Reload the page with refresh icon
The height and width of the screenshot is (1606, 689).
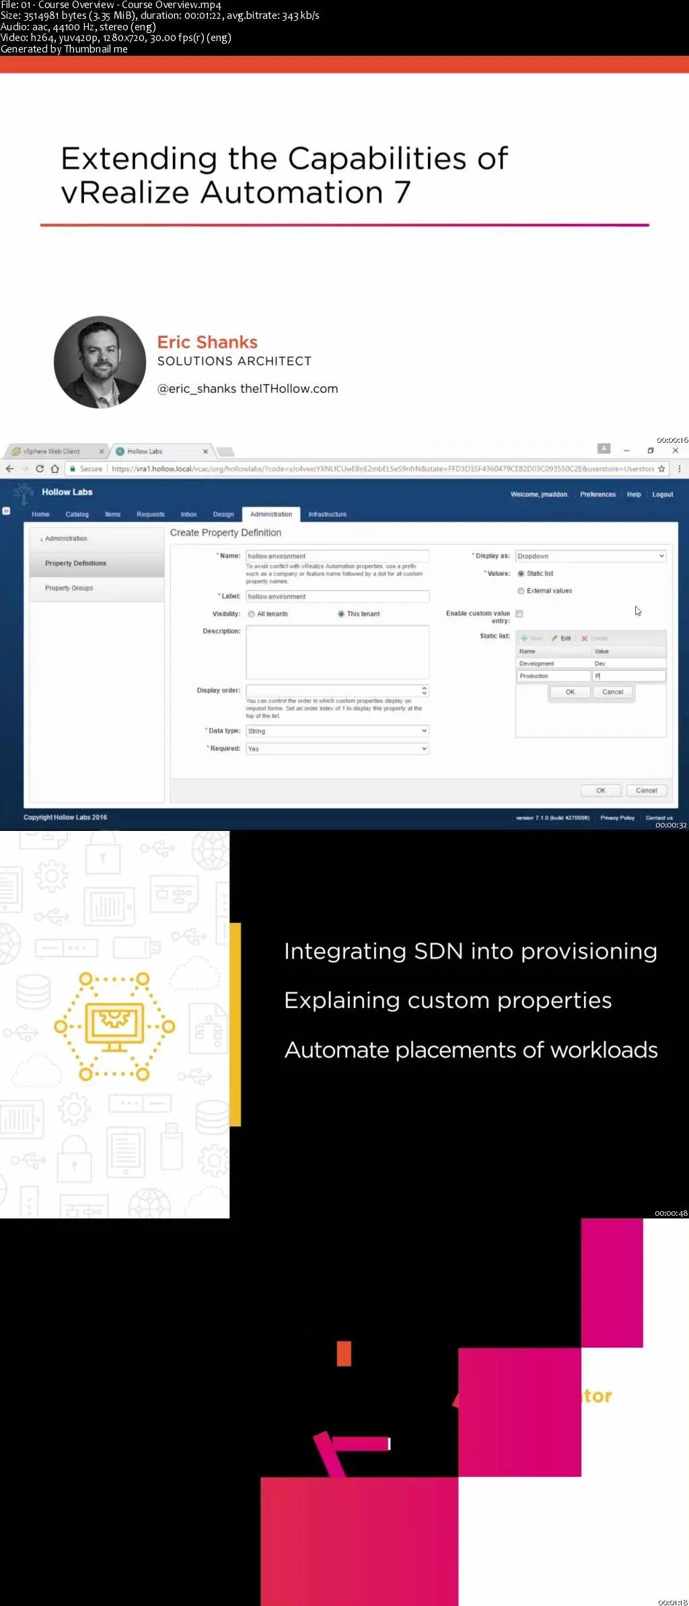[x=40, y=469]
